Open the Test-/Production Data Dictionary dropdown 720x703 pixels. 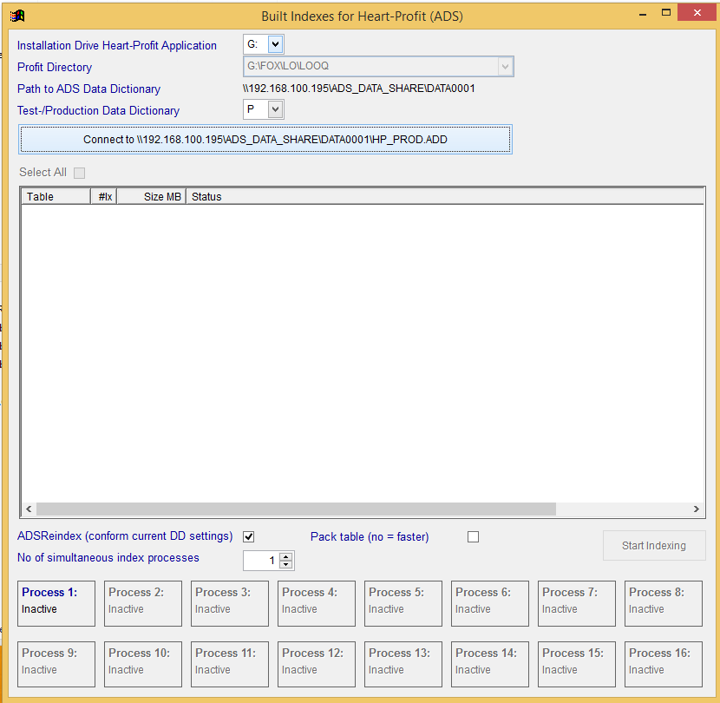click(x=276, y=109)
